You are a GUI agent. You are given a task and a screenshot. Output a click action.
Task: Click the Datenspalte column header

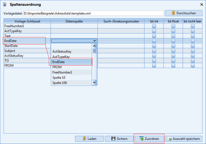(74, 21)
